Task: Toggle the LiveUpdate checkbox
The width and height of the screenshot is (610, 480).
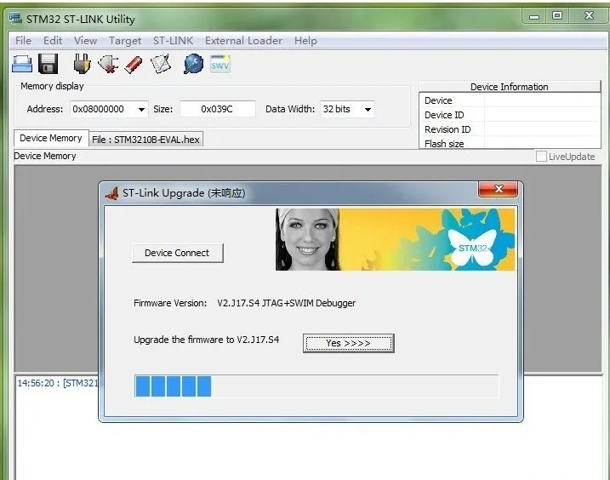Action: point(541,157)
